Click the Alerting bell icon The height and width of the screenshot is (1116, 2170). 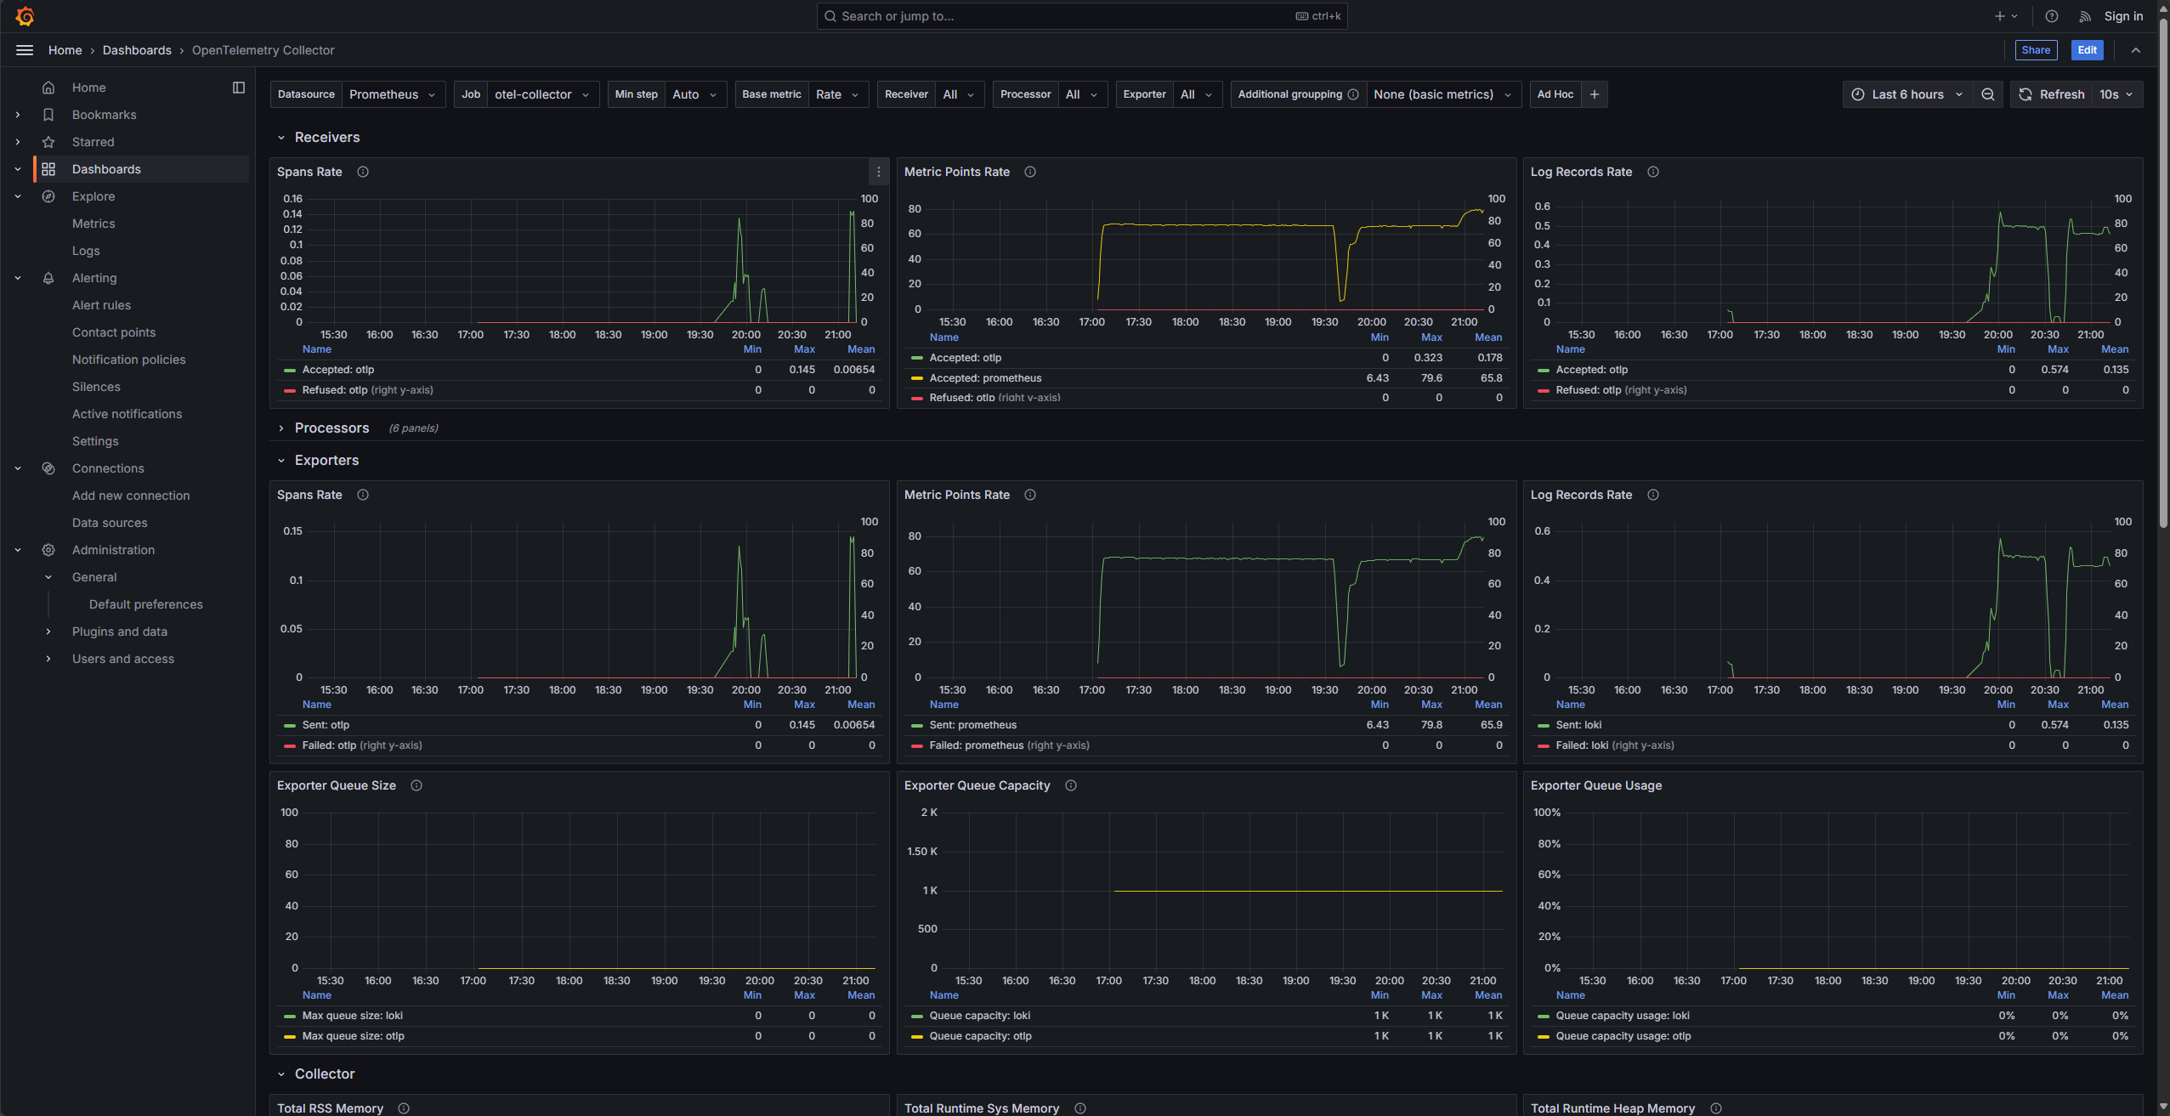pos(48,278)
